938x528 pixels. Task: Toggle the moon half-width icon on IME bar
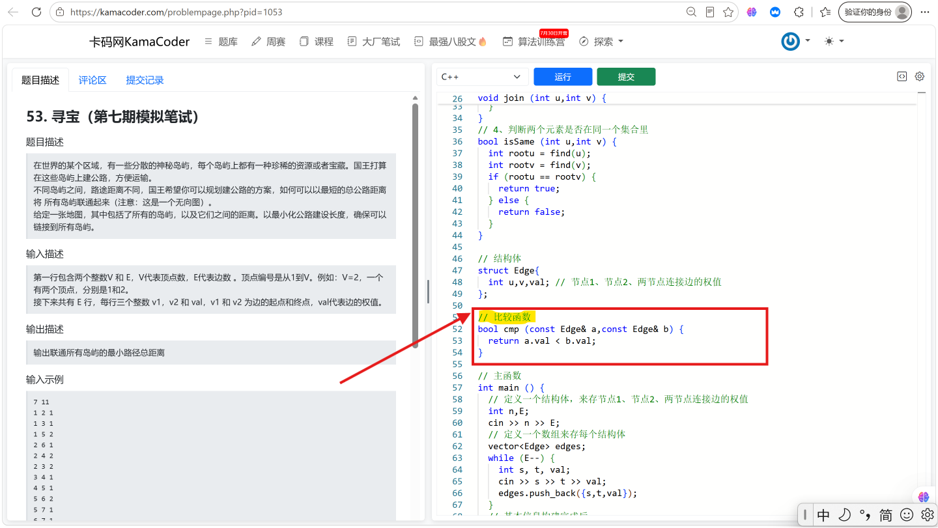click(844, 515)
